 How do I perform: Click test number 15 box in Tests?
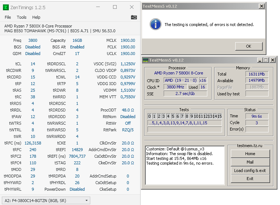[x=219, y=116]
